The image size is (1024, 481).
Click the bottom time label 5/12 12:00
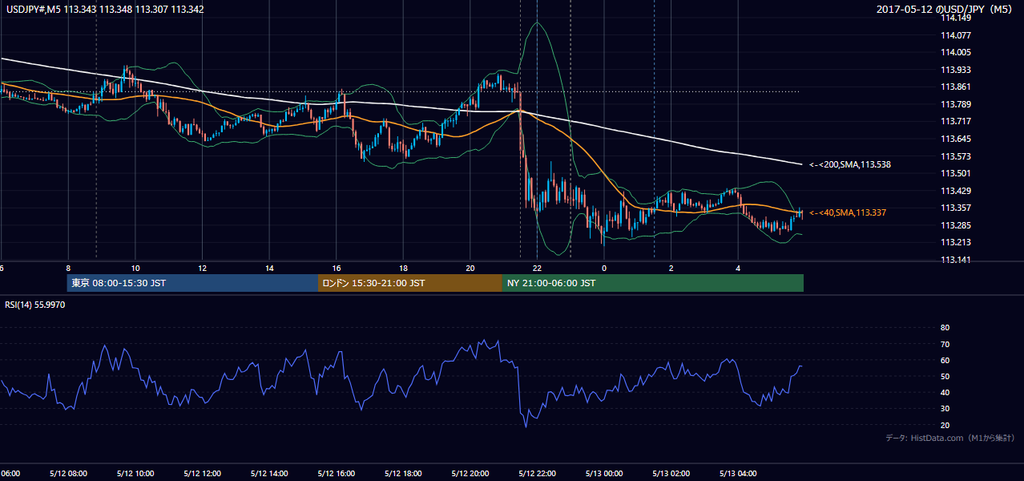201,473
